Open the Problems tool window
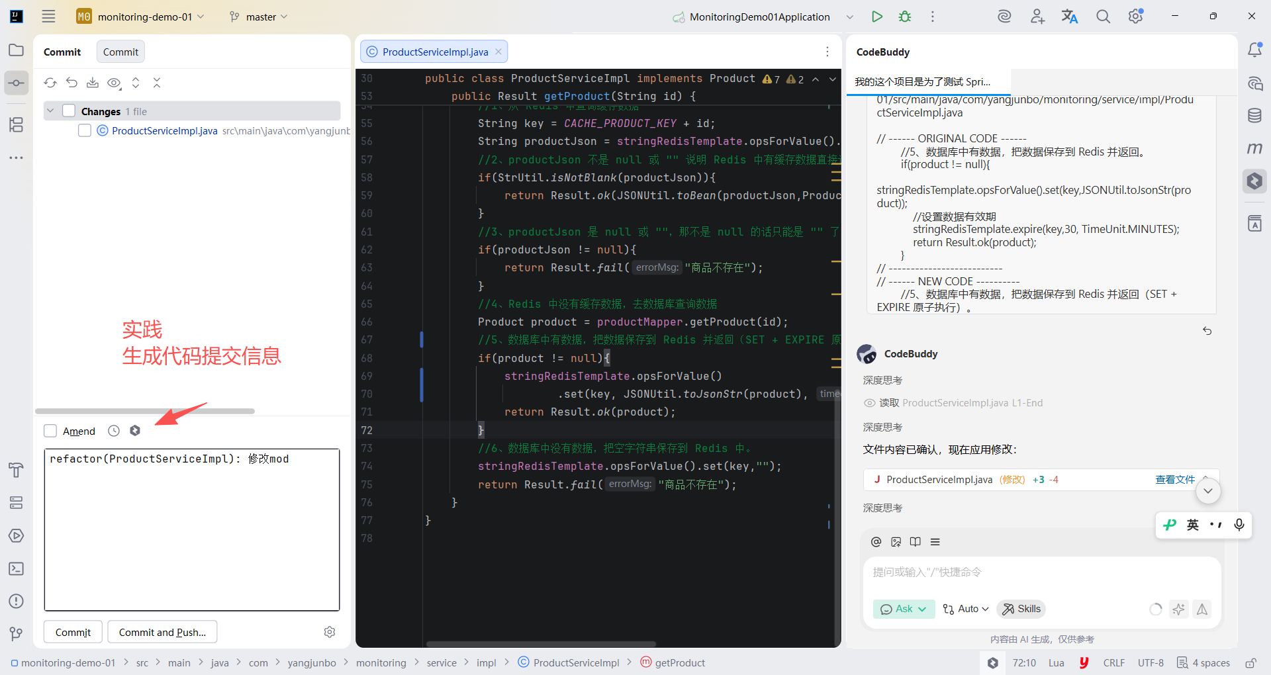 tap(17, 601)
